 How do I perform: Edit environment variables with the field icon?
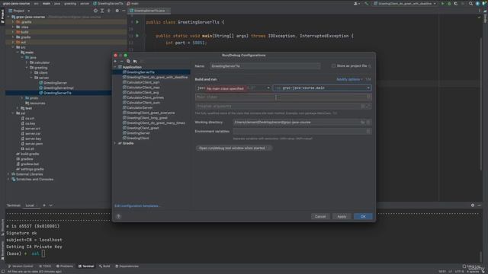pyautogui.click(x=368, y=132)
